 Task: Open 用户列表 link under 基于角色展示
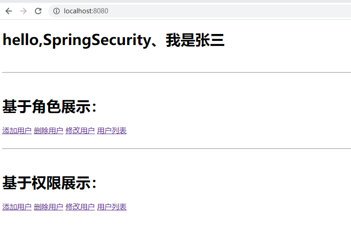point(112,131)
